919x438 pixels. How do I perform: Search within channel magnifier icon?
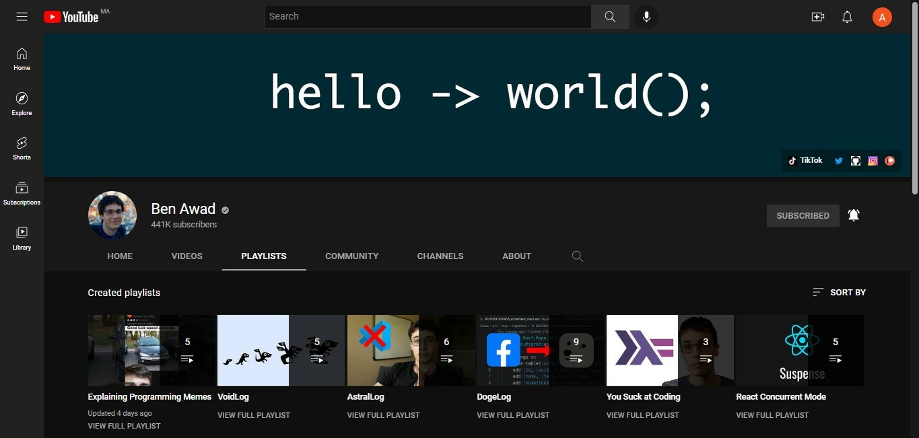(x=577, y=256)
